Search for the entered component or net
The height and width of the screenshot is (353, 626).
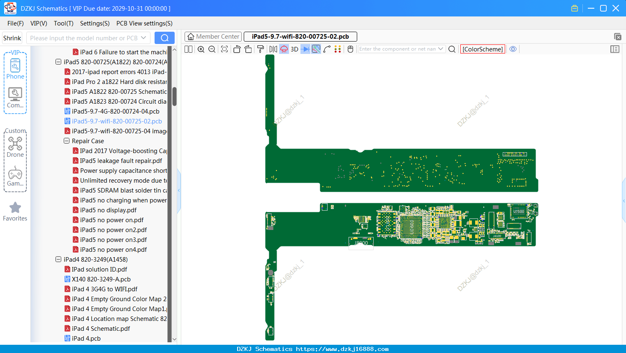click(452, 49)
